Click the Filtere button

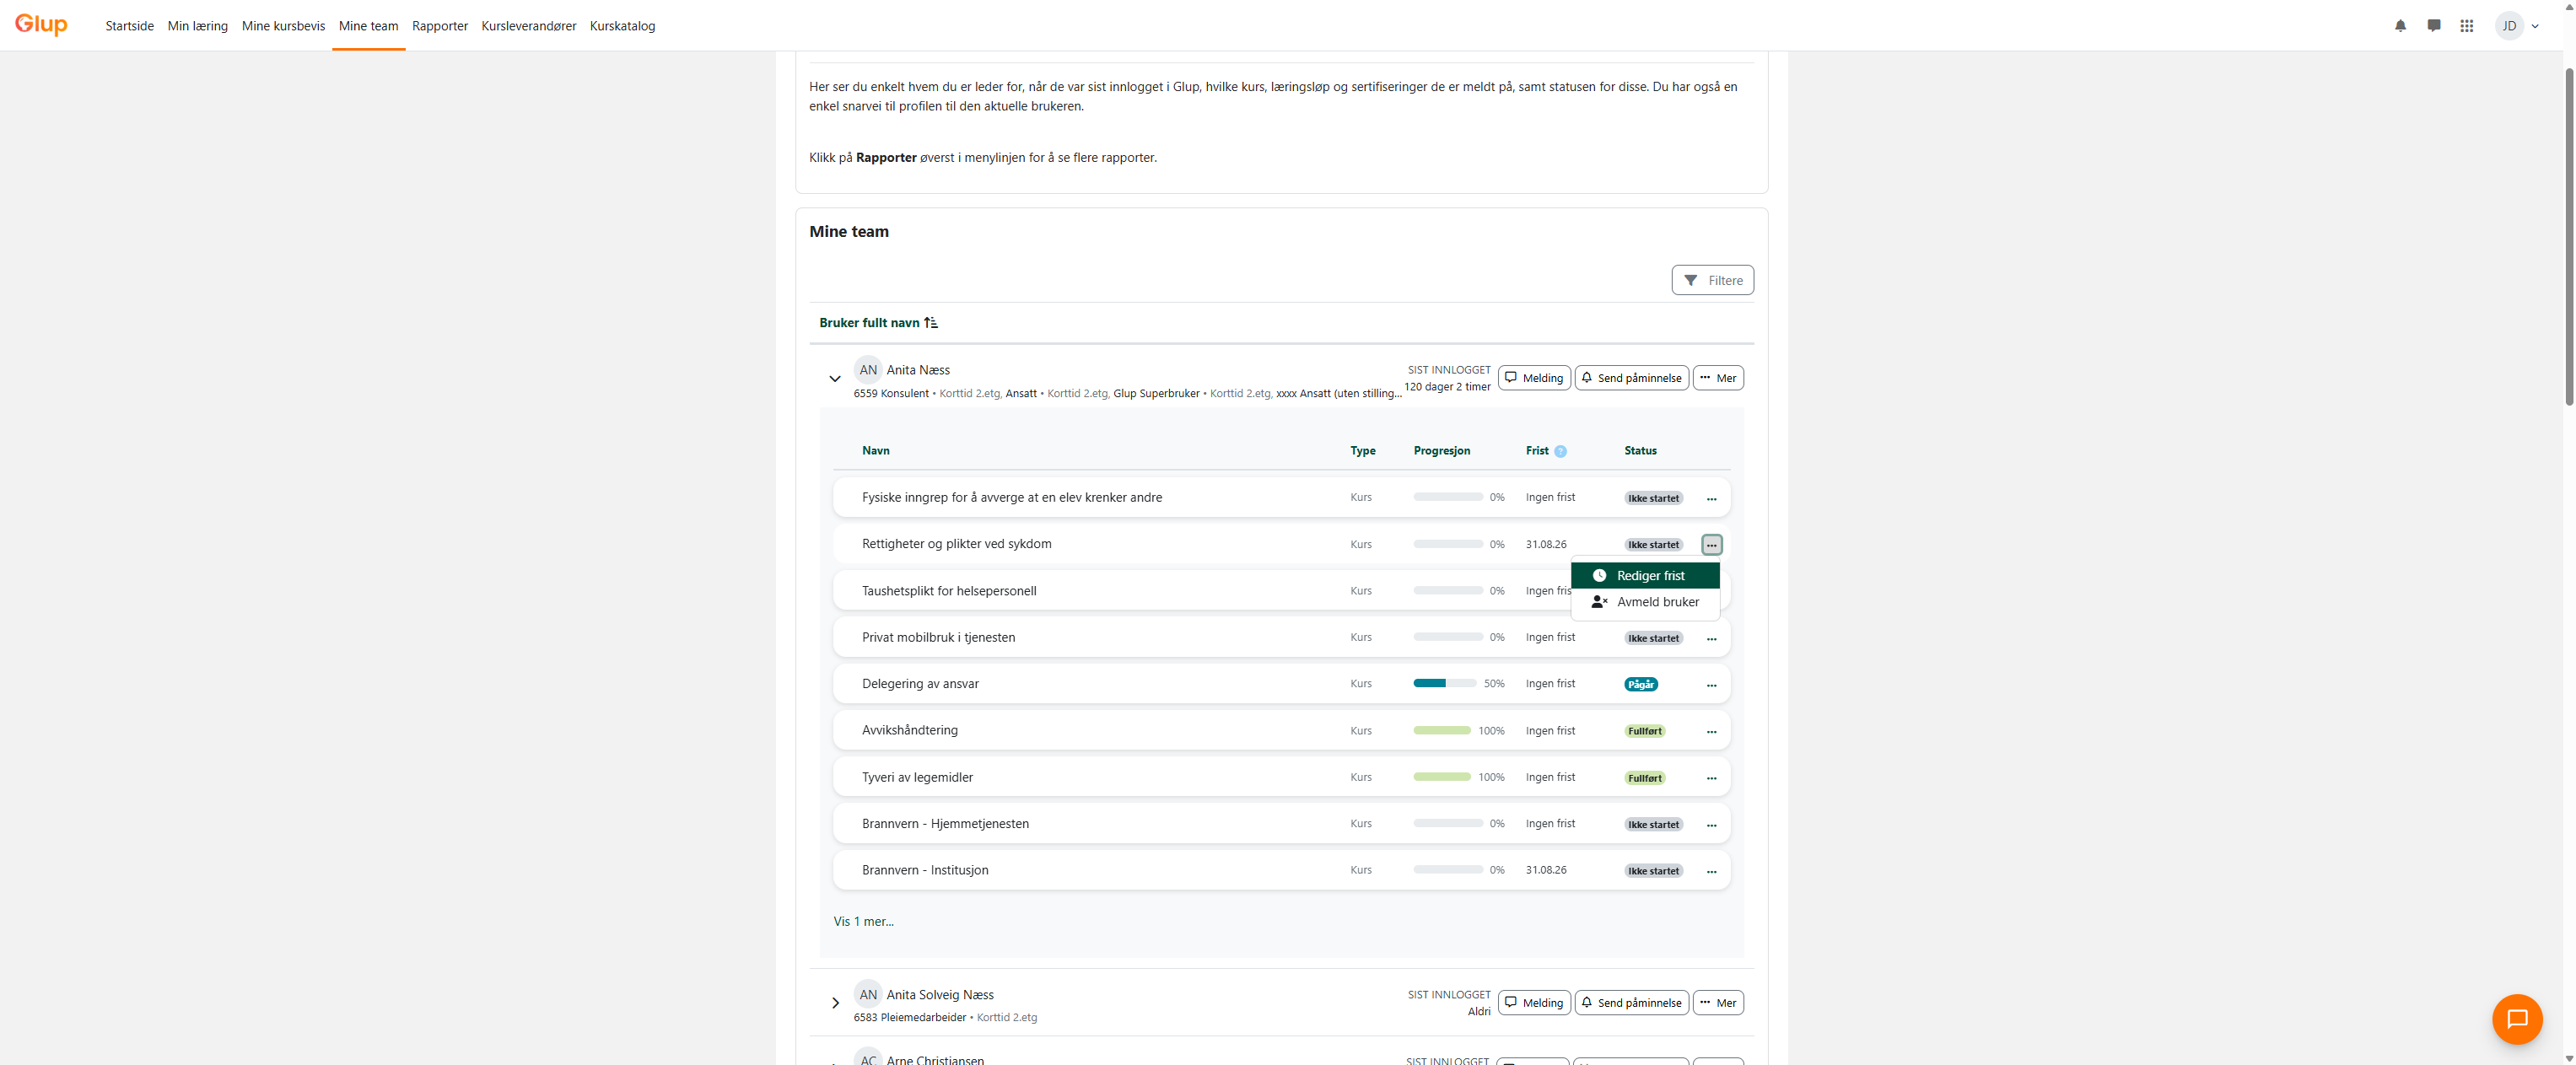point(1712,280)
